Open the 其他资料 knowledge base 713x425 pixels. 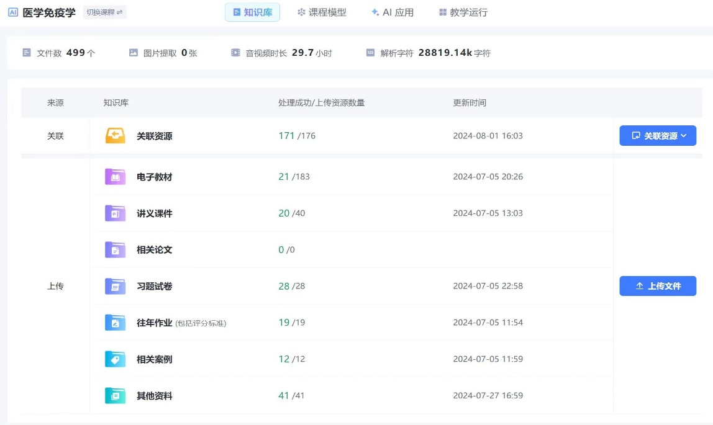coord(155,395)
